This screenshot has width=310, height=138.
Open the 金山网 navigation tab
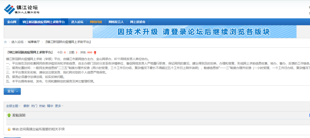click(12, 22)
